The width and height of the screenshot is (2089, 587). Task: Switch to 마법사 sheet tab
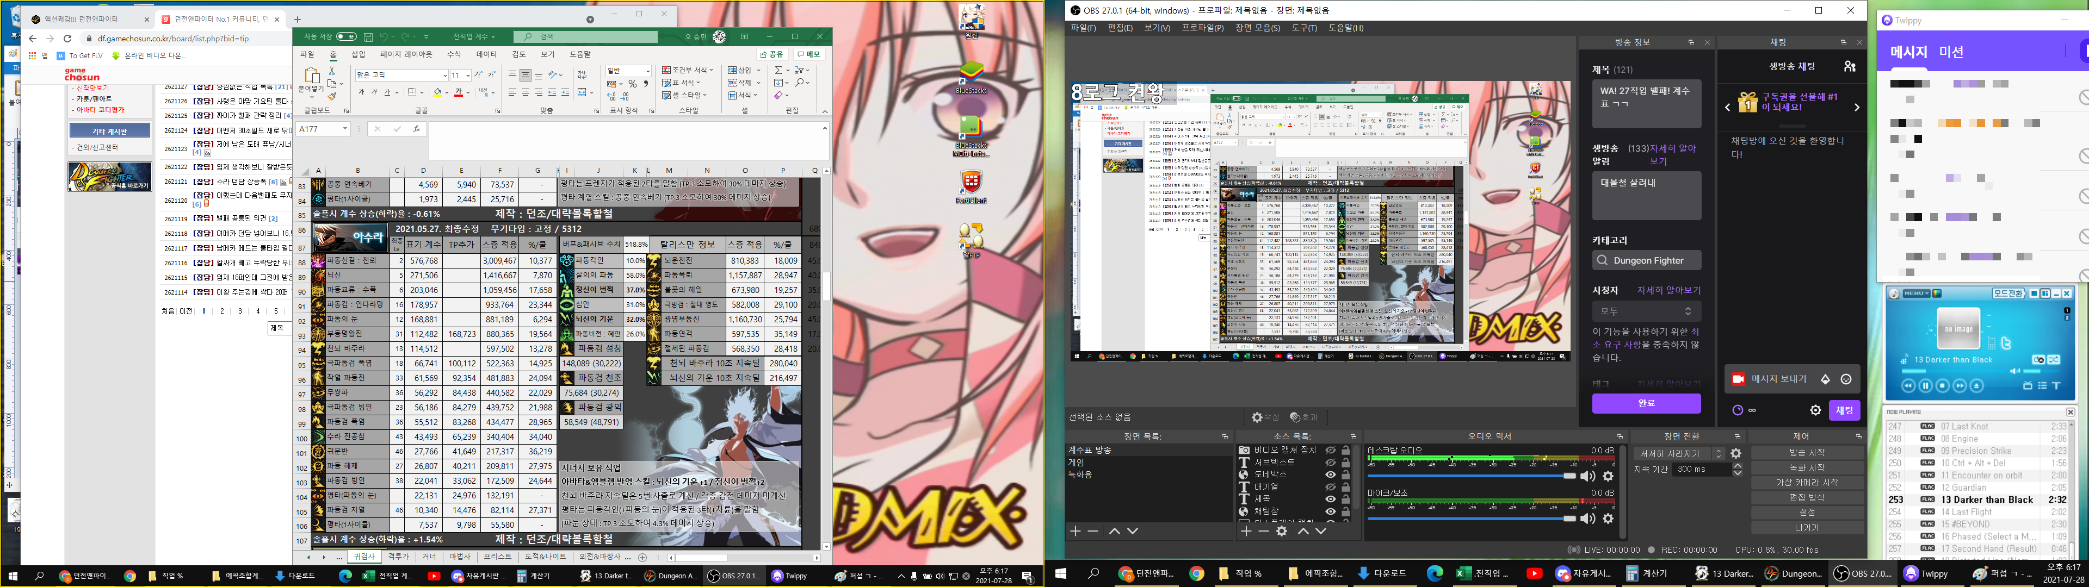(460, 557)
